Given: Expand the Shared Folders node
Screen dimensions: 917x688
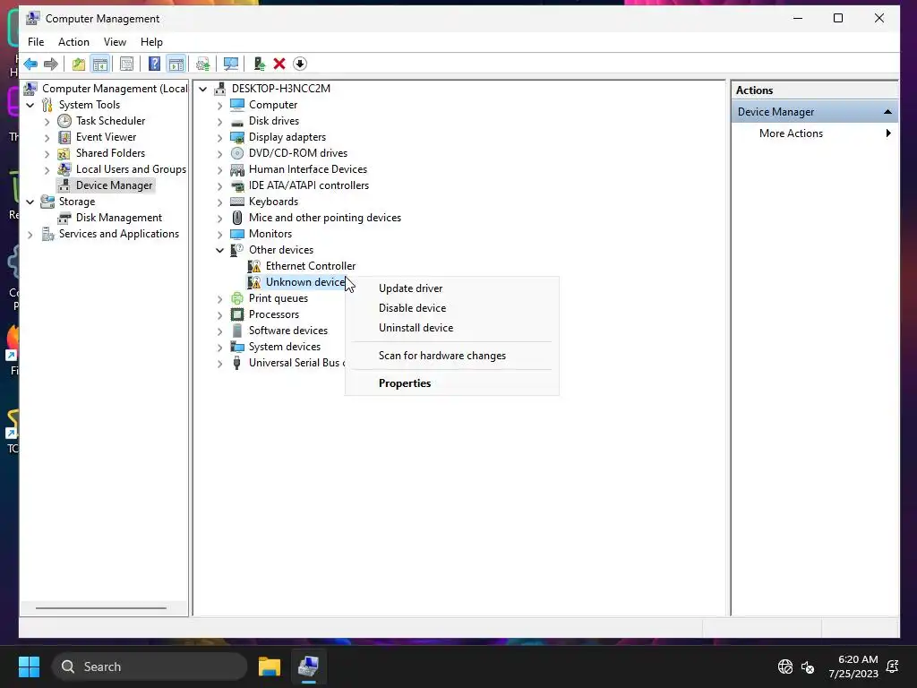Looking at the screenshot, I should pos(47,154).
